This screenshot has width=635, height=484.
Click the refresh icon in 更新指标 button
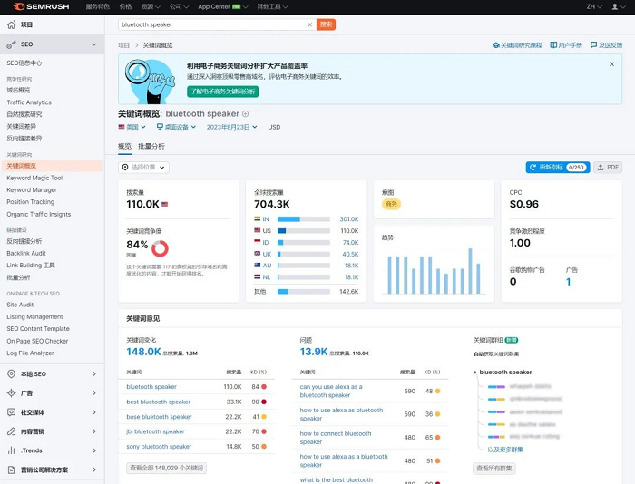coord(532,167)
